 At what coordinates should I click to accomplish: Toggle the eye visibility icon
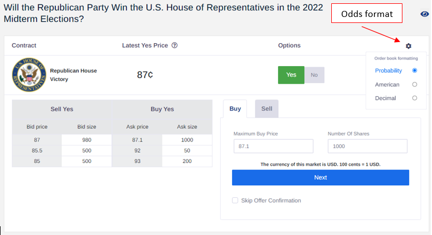coord(424,14)
